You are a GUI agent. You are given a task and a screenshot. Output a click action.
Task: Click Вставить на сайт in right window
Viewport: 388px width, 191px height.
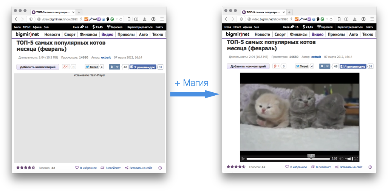349,167
